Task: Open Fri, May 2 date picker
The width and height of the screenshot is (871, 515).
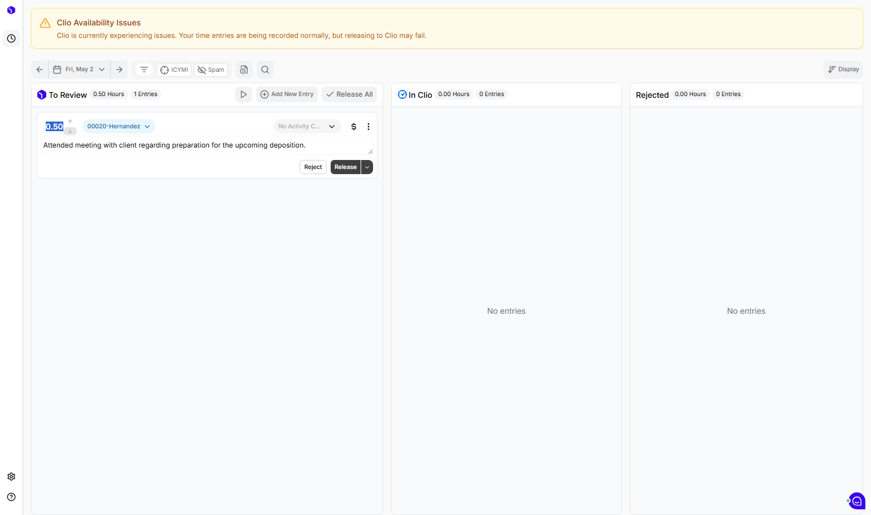Action: (x=80, y=70)
